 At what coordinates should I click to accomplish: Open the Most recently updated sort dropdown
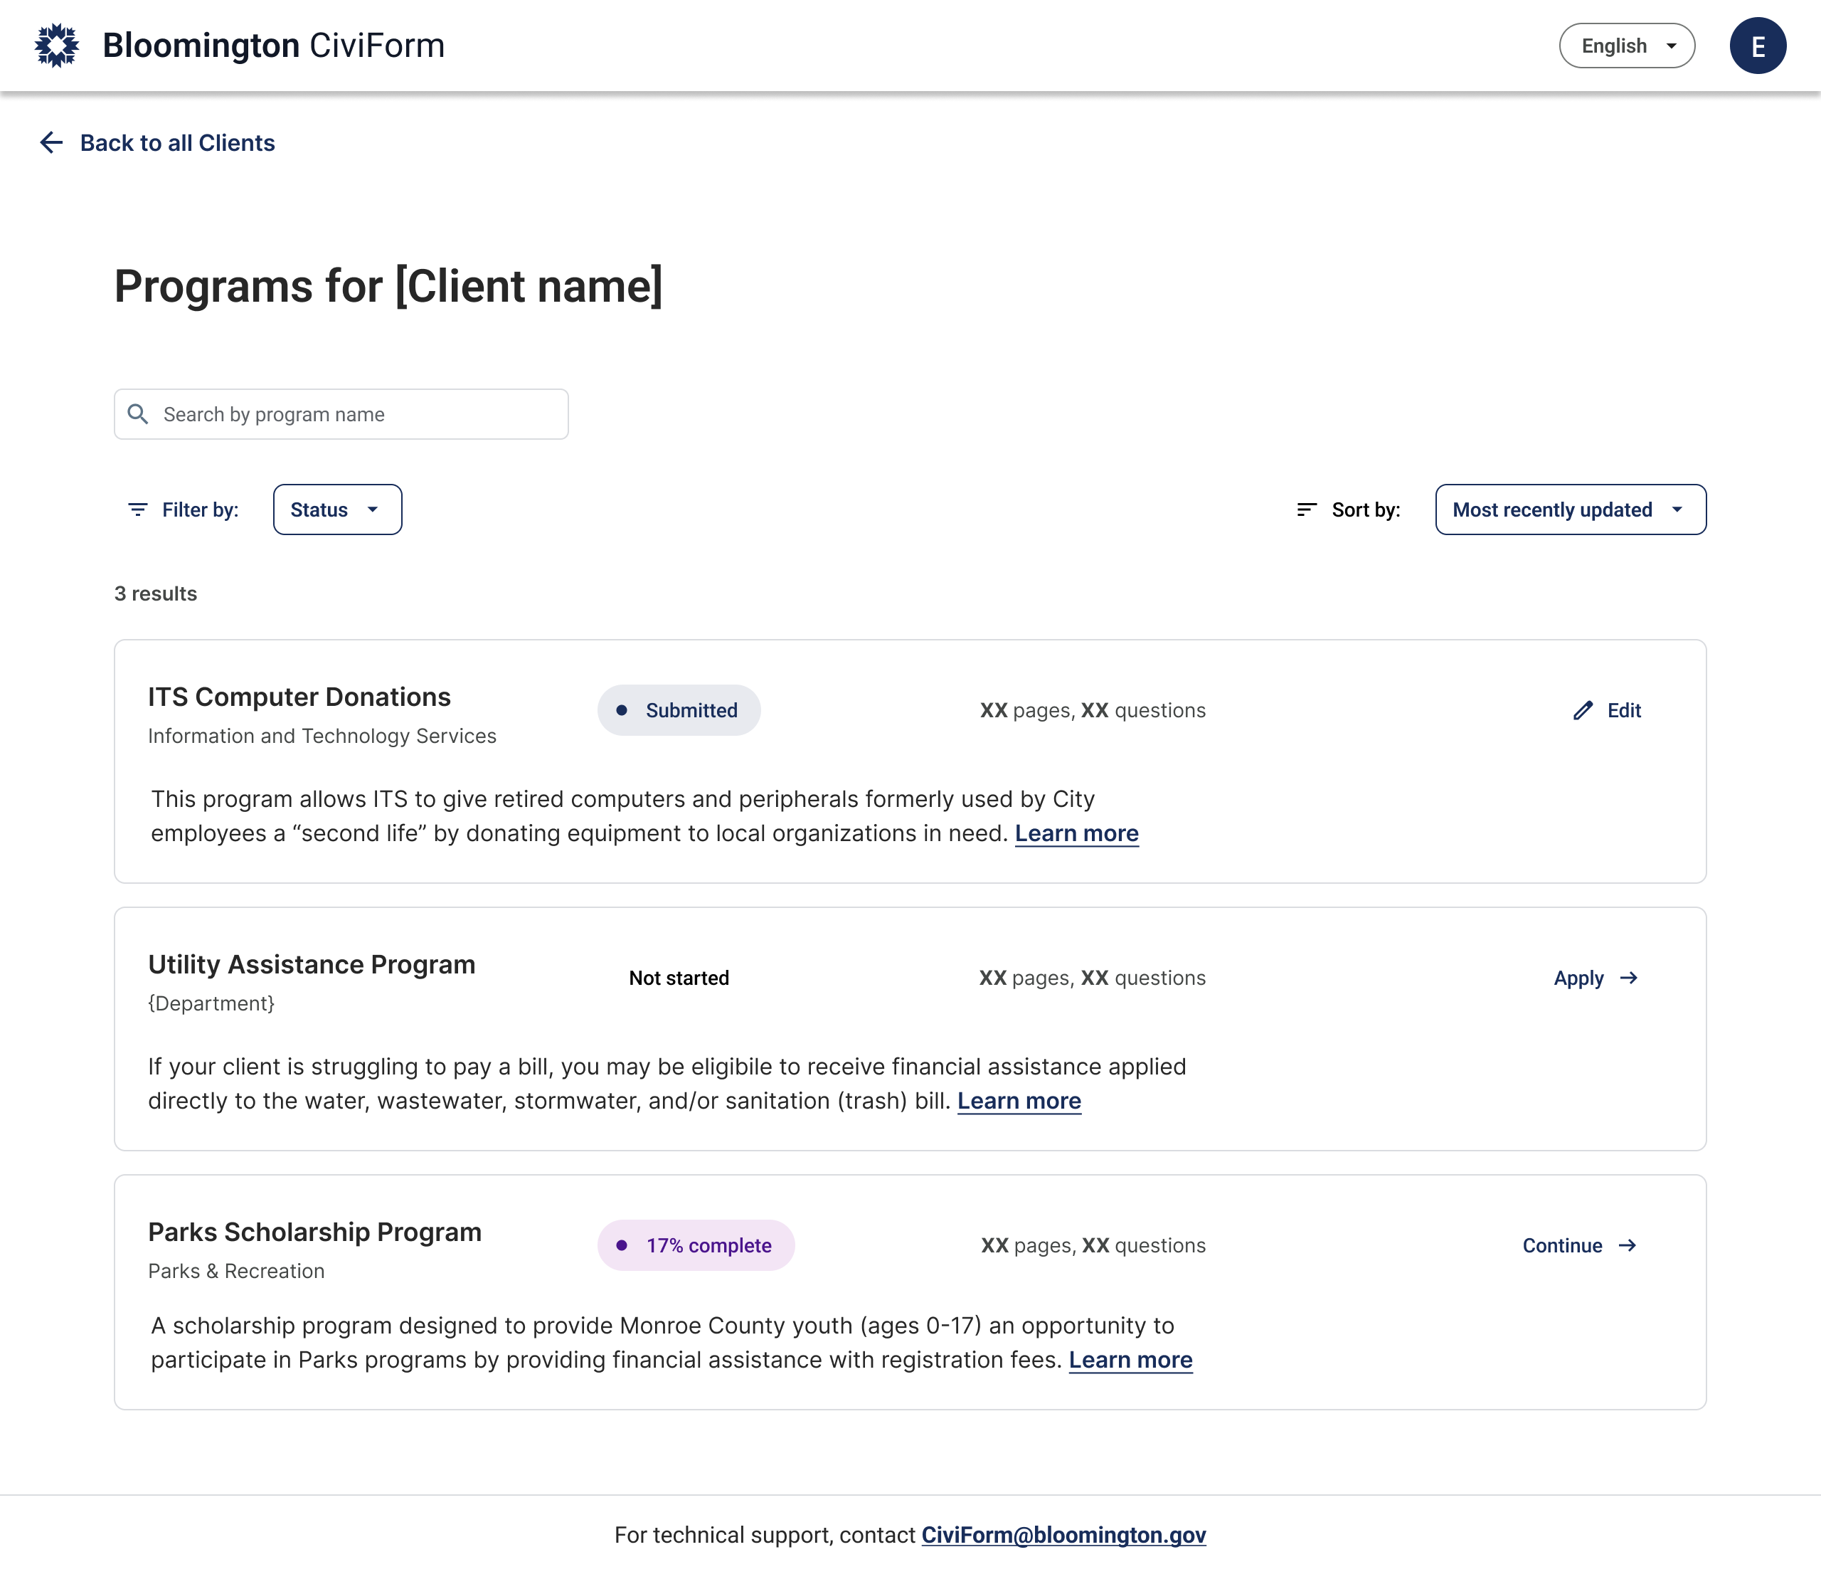click(x=1570, y=509)
